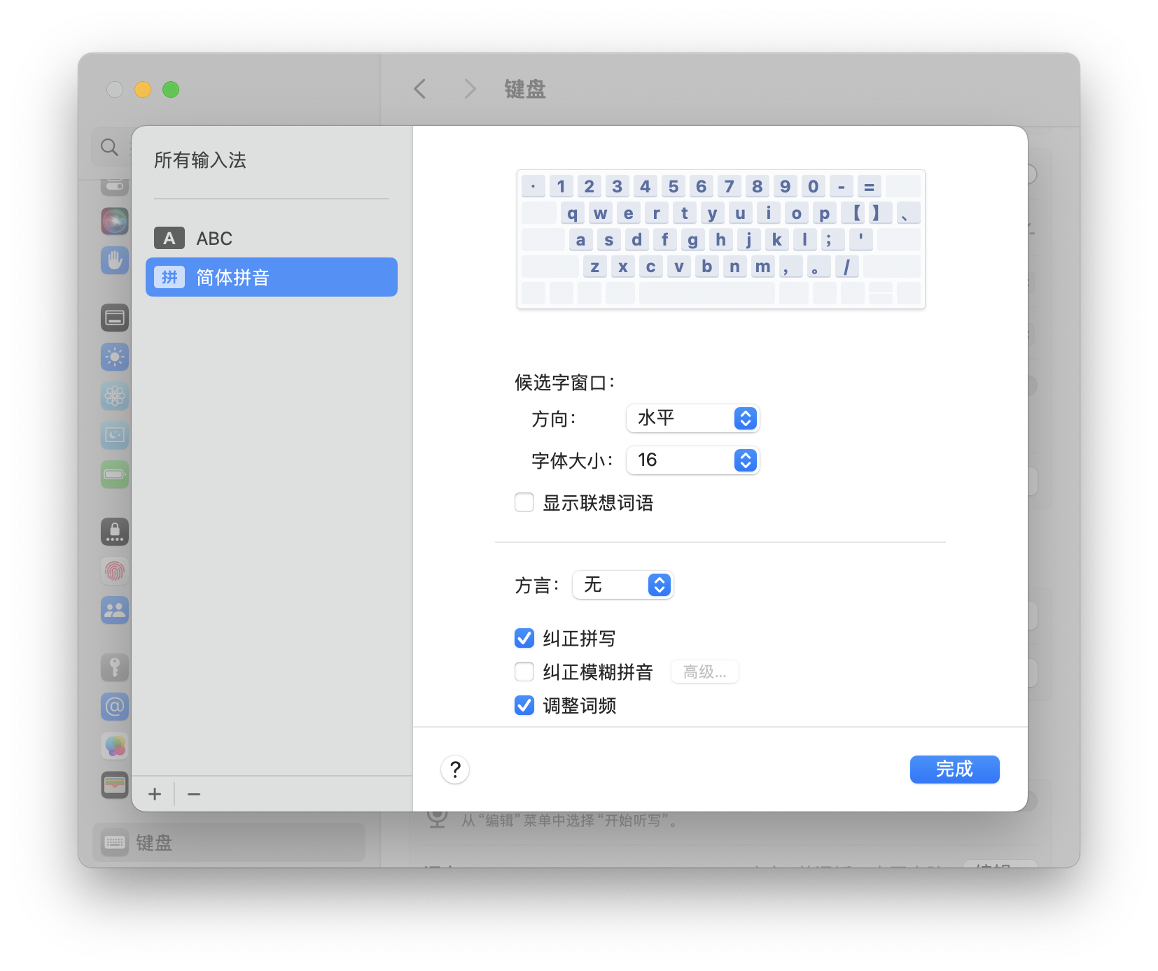Click the yellow minimize window button

143,90
